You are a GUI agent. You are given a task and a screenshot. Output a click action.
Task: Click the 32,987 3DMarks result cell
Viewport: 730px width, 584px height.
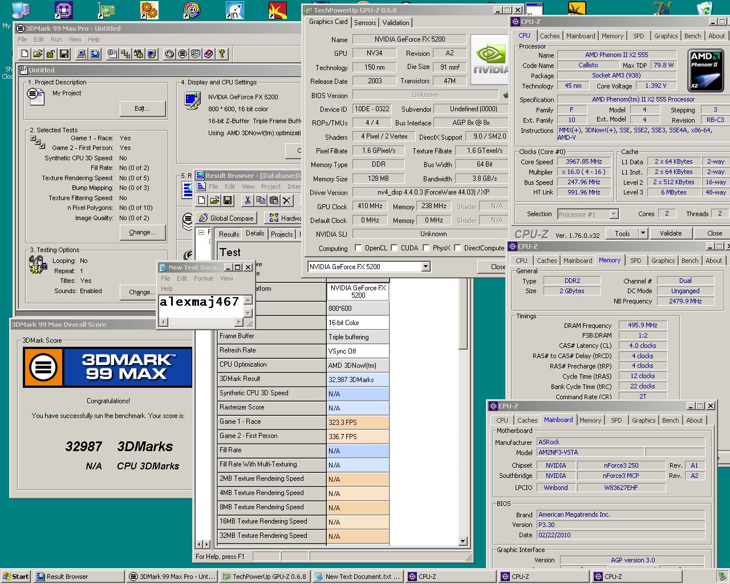point(358,379)
